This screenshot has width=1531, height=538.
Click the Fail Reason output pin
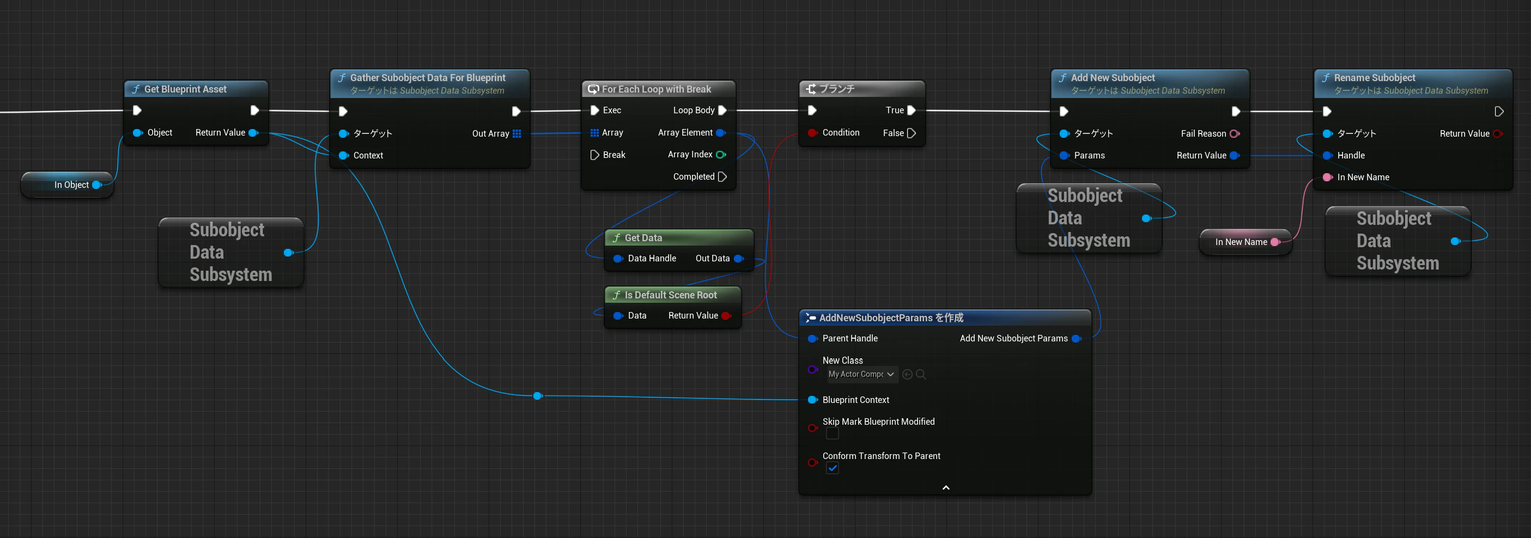(1235, 133)
